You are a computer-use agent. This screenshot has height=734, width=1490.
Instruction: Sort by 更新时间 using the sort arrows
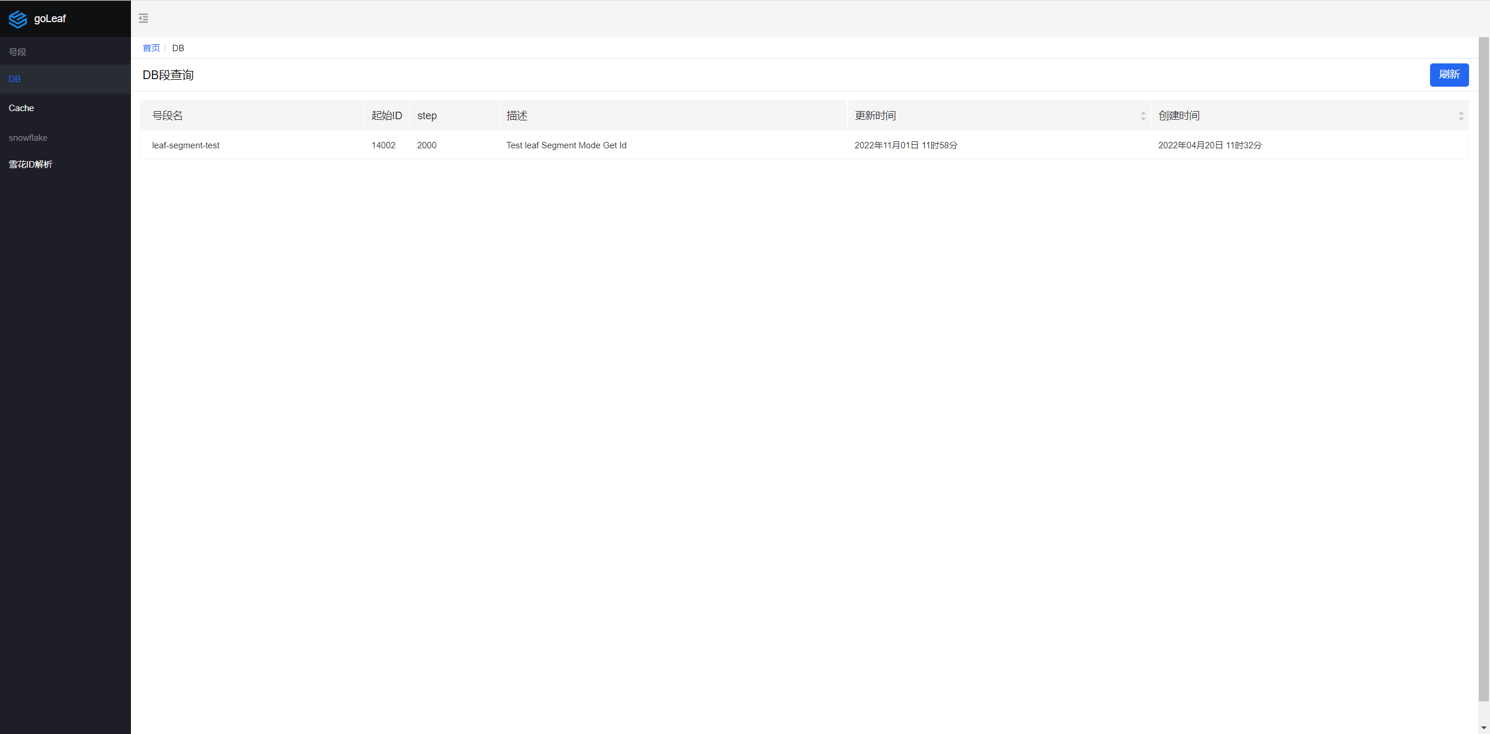(x=1143, y=116)
